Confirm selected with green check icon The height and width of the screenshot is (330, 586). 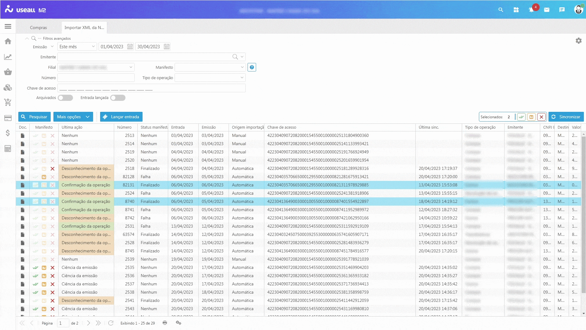coord(521,117)
